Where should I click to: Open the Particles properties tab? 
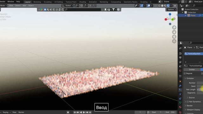pyautogui.click(x=180, y=90)
